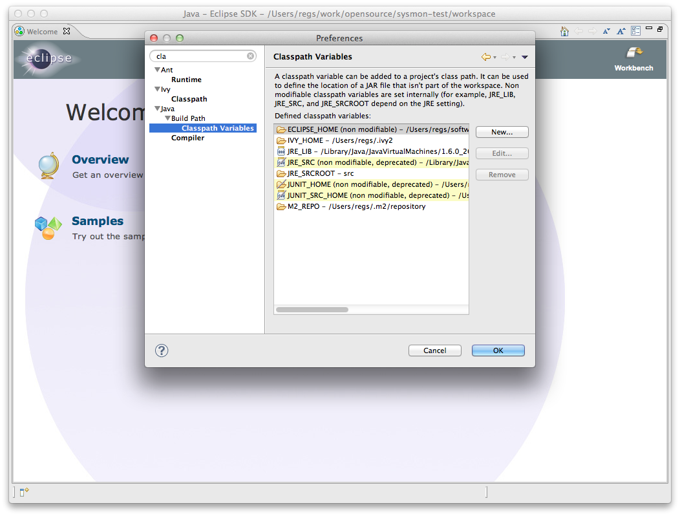Click the Home icon in Welcome toolbar

click(564, 31)
